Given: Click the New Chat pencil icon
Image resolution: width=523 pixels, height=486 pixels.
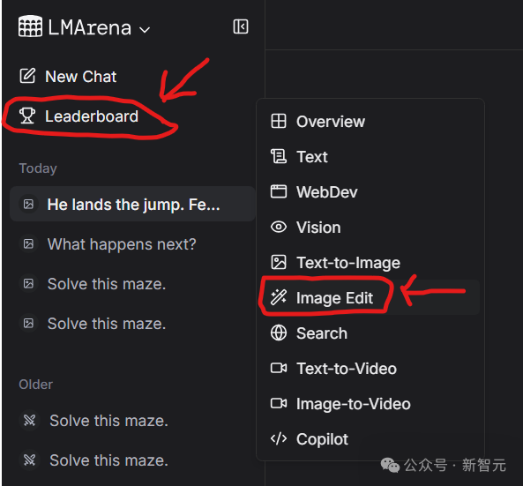Looking at the screenshot, I should [x=27, y=76].
